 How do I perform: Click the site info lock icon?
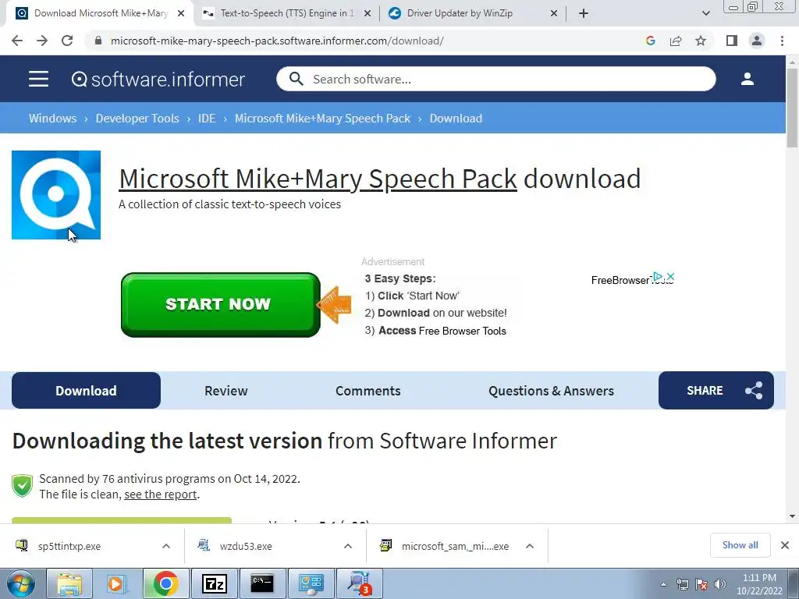click(98, 41)
